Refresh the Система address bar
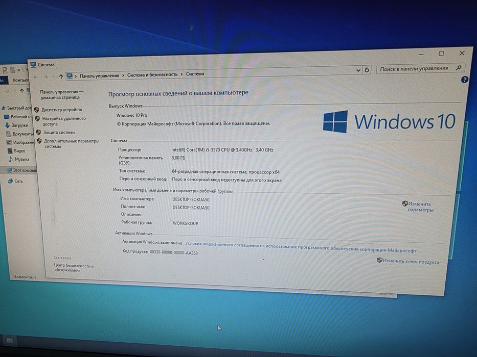Screen dimensions: 477x357 click(x=367, y=70)
